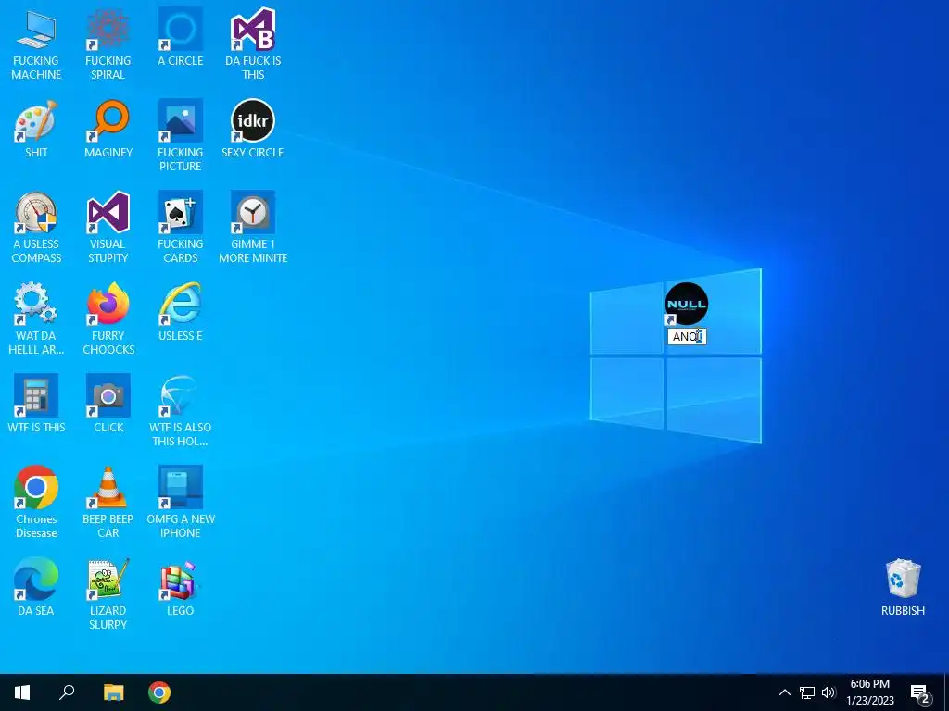The height and width of the screenshot is (711, 949).
Task: Open the volume speaker control
Action: tap(829, 692)
